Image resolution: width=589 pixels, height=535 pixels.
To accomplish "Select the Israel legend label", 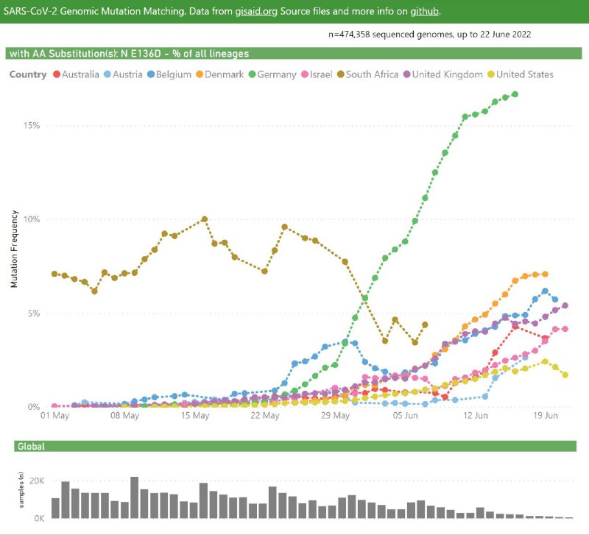I will (321, 74).
